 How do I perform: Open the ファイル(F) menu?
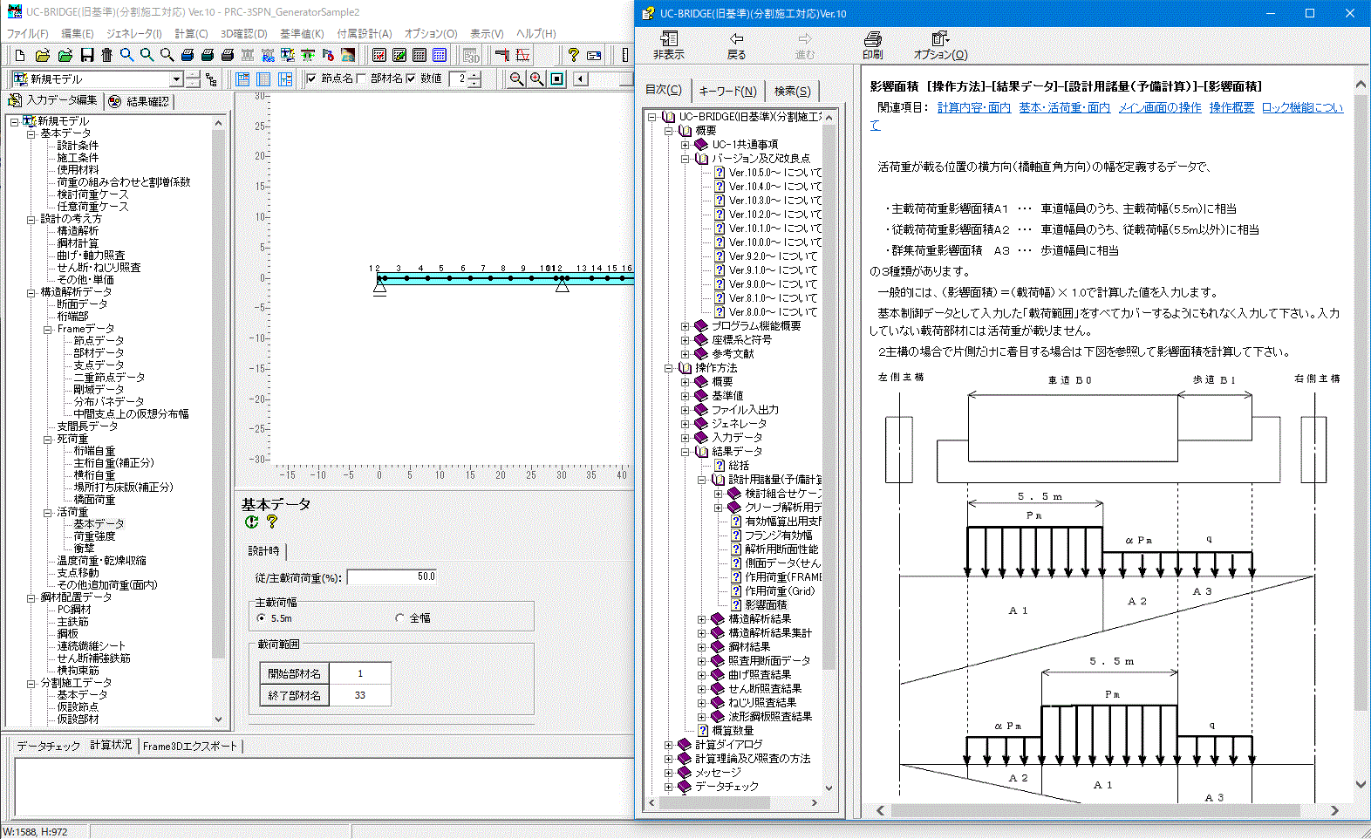coord(28,34)
